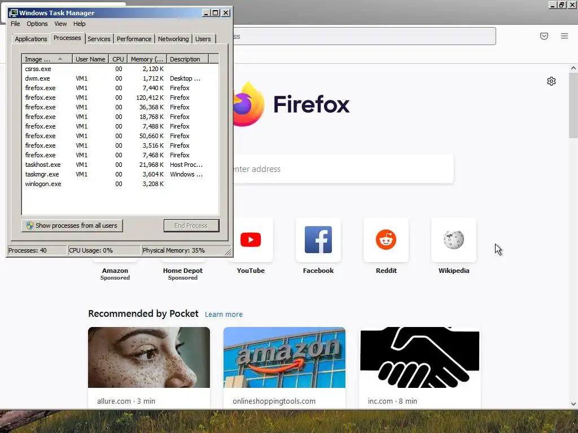
Task: Open the Home Depot Sponsored shortcut label
Action: coord(183,273)
